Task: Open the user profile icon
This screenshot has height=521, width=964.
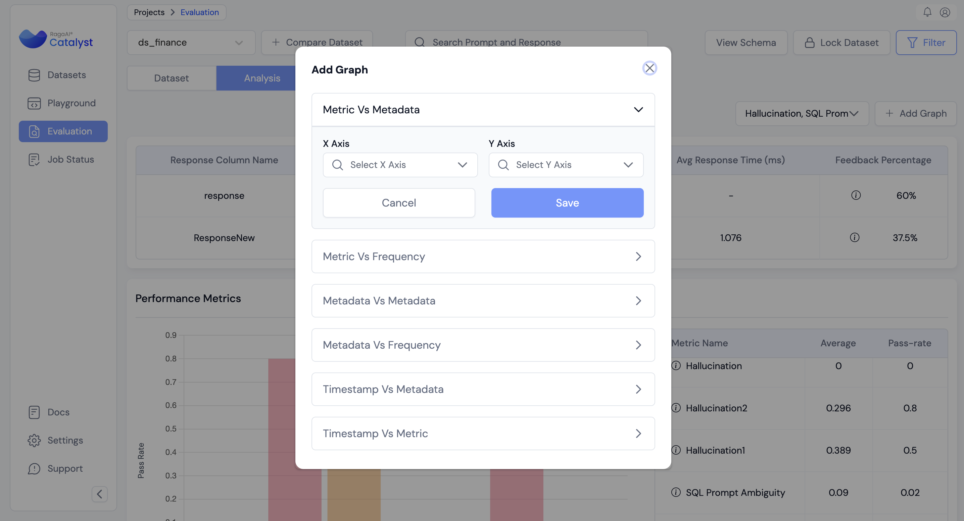Action: click(x=945, y=12)
